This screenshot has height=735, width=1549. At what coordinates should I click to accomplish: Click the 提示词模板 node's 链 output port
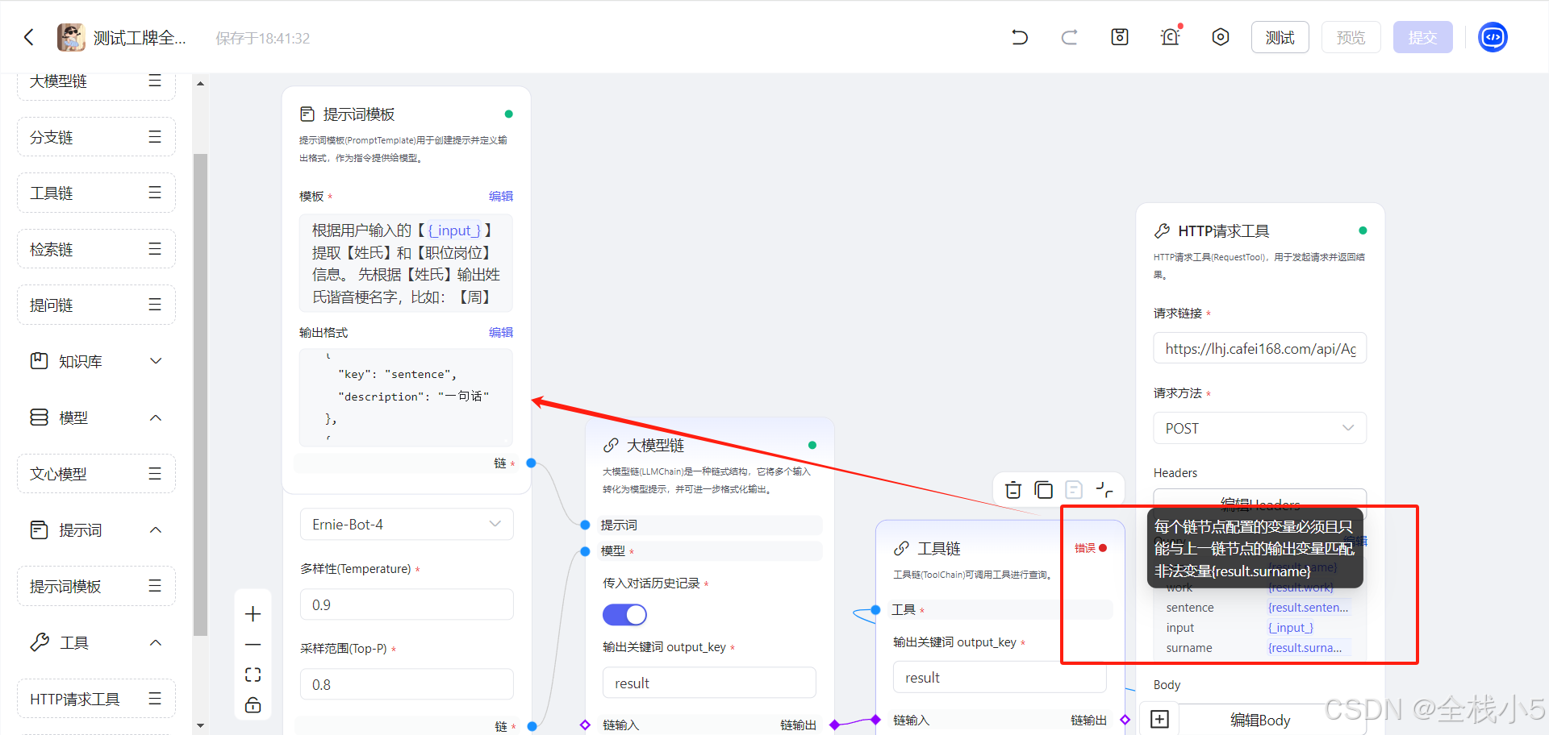pyautogui.click(x=531, y=463)
